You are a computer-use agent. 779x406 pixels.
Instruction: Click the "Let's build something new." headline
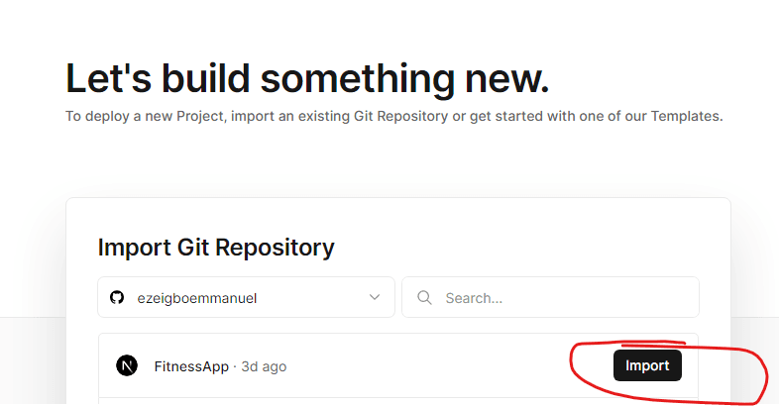[307, 78]
